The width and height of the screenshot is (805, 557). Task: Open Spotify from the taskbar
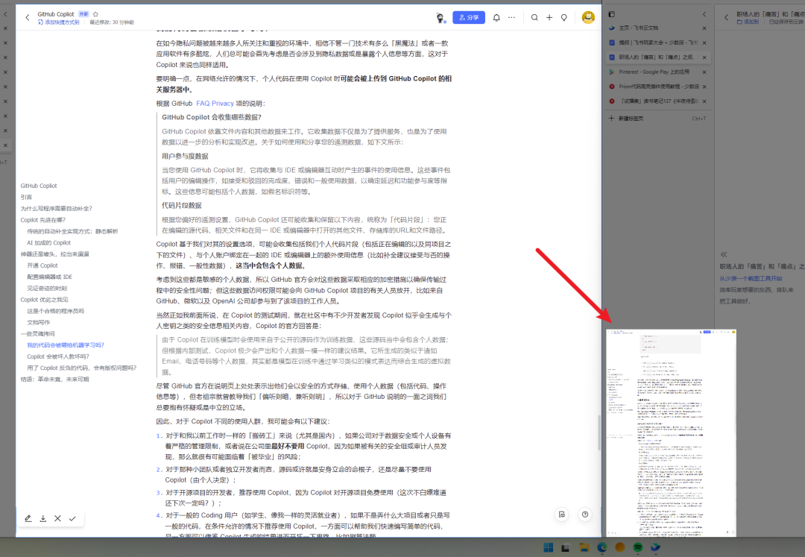(x=637, y=547)
